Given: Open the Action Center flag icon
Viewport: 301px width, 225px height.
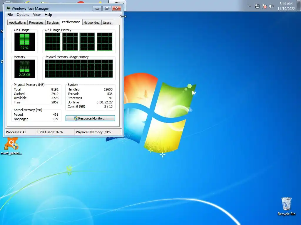Looking at the screenshot, I should [x=264, y=6].
